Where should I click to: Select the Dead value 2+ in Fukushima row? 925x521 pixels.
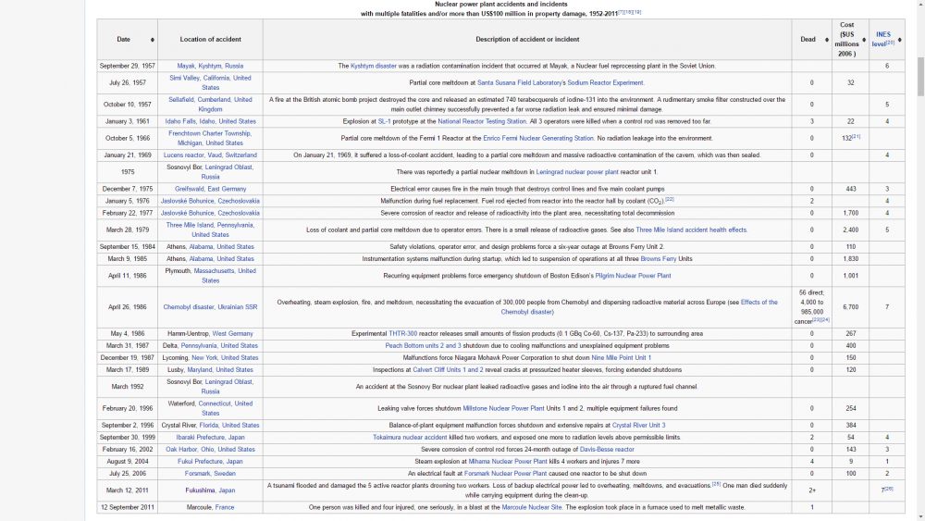click(x=812, y=490)
